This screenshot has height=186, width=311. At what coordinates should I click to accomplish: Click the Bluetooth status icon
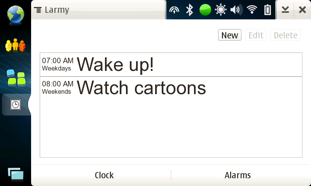click(189, 10)
